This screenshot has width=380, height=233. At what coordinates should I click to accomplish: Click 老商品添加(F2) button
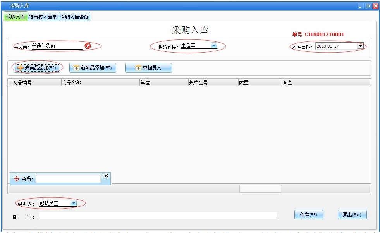click(37, 68)
